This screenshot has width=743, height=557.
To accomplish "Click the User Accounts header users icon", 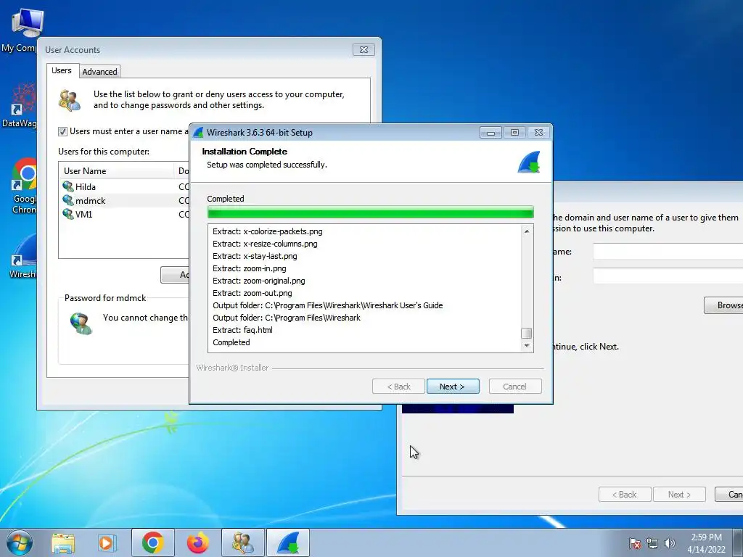I will coord(70,100).
